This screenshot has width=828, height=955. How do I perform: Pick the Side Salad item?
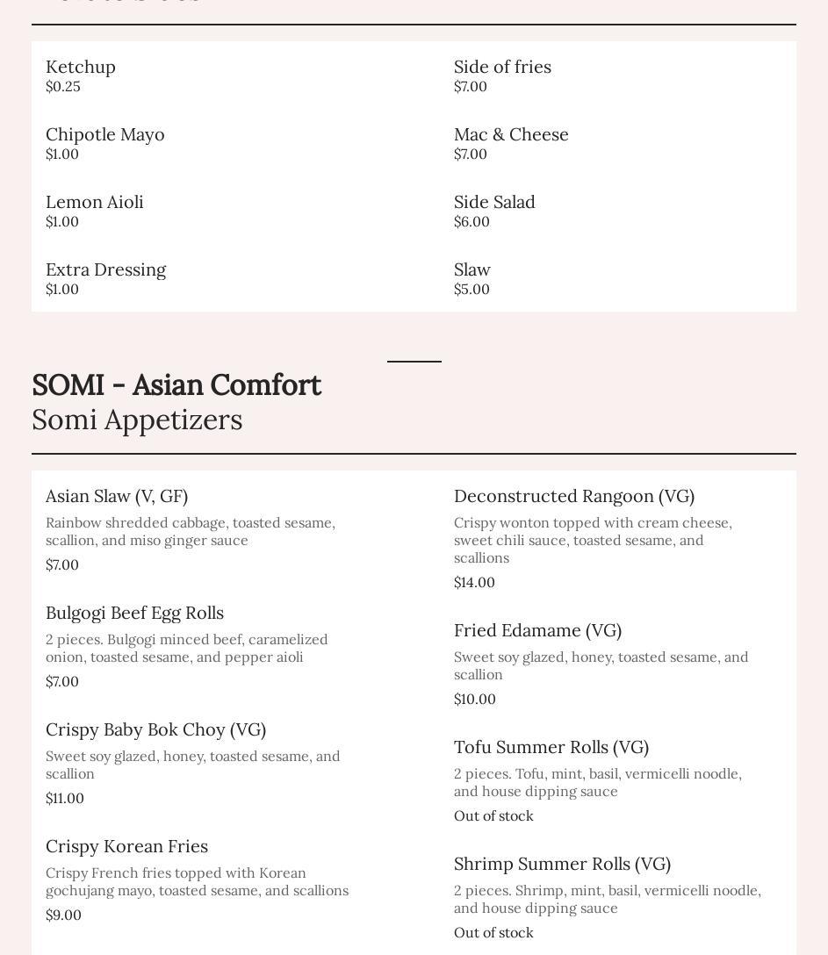(494, 202)
